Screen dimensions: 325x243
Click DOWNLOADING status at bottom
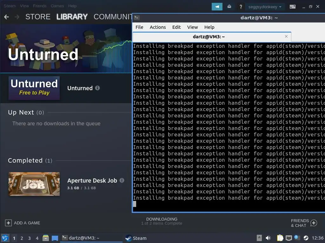[x=162, y=219]
